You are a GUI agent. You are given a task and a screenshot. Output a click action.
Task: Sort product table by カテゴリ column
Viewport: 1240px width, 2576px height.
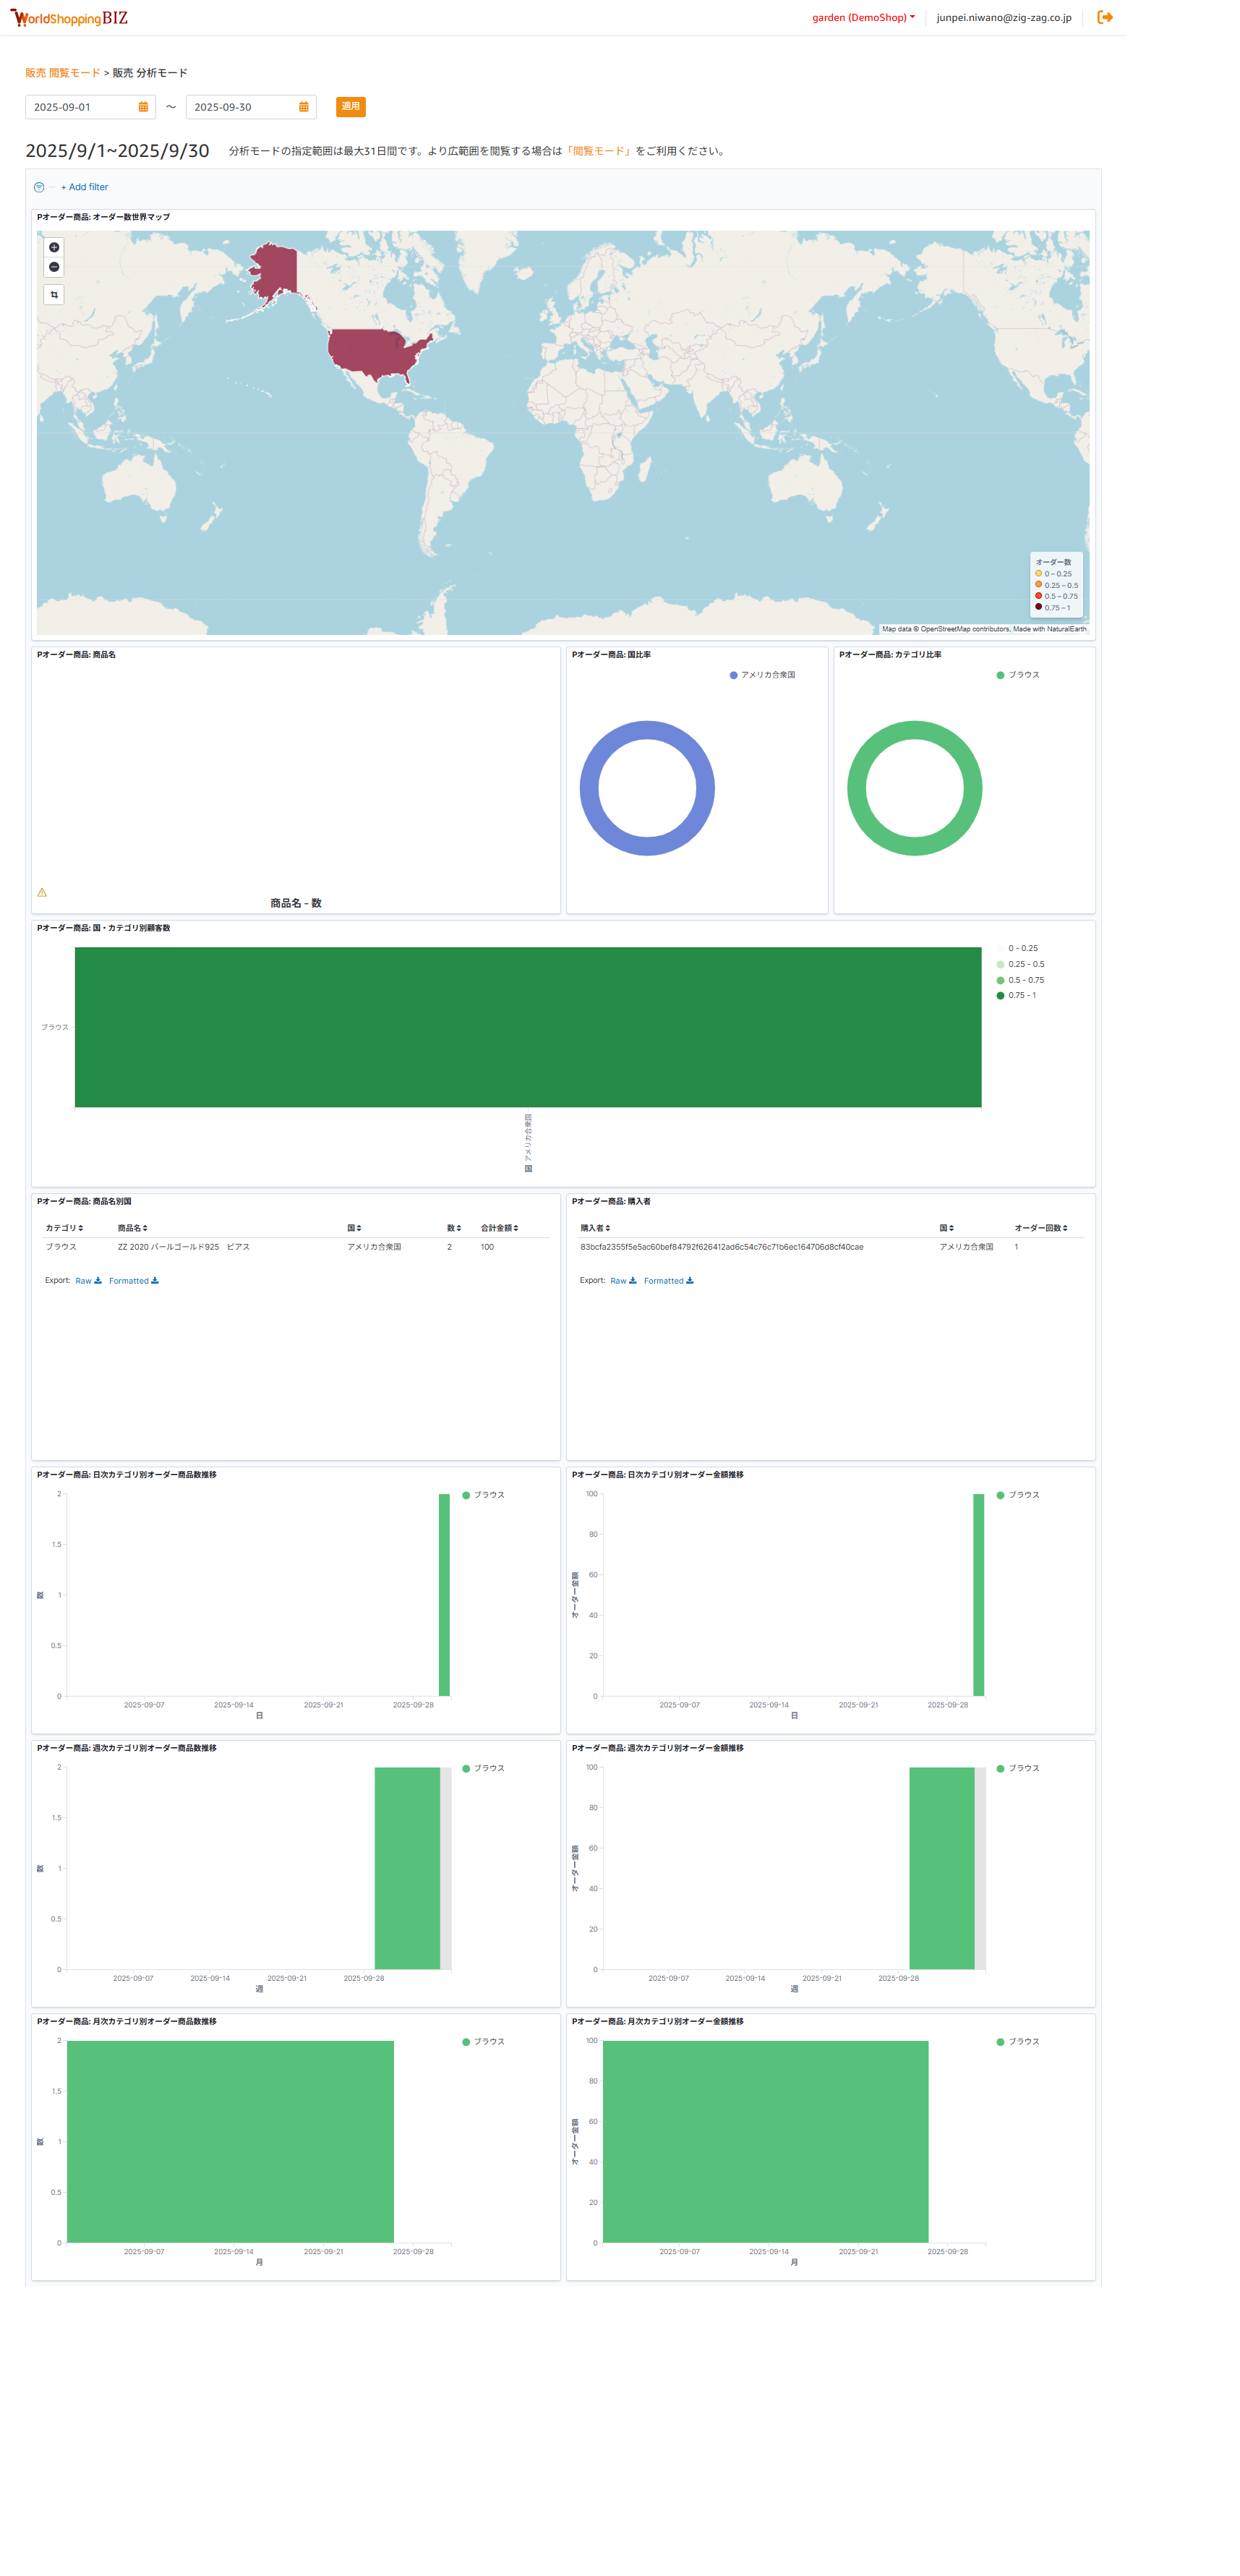(x=64, y=1228)
